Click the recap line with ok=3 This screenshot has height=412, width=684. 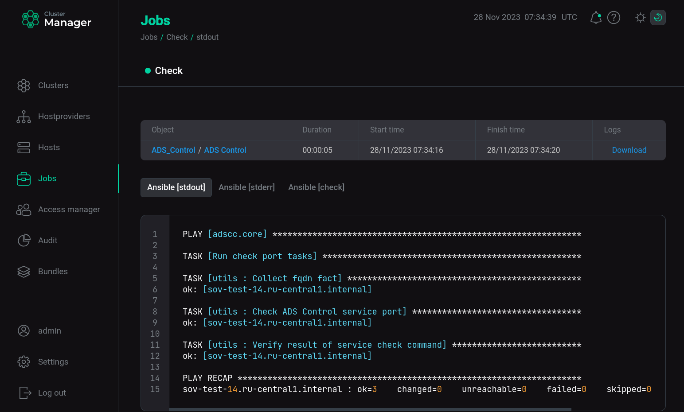pyautogui.click(x=417, y=389)
